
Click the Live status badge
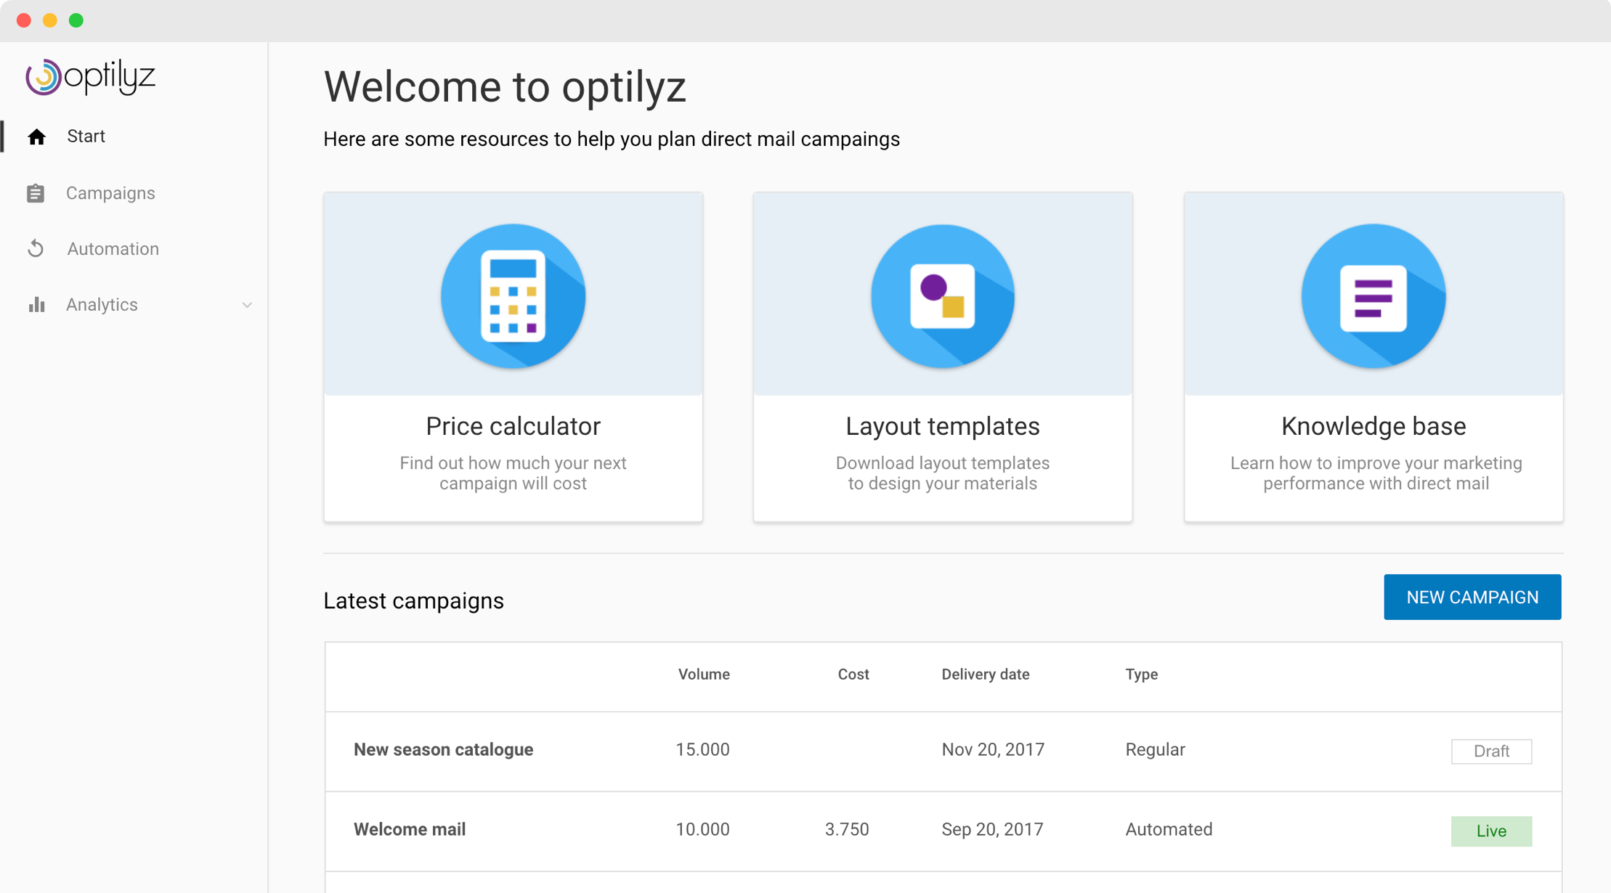pos(1491,831)
